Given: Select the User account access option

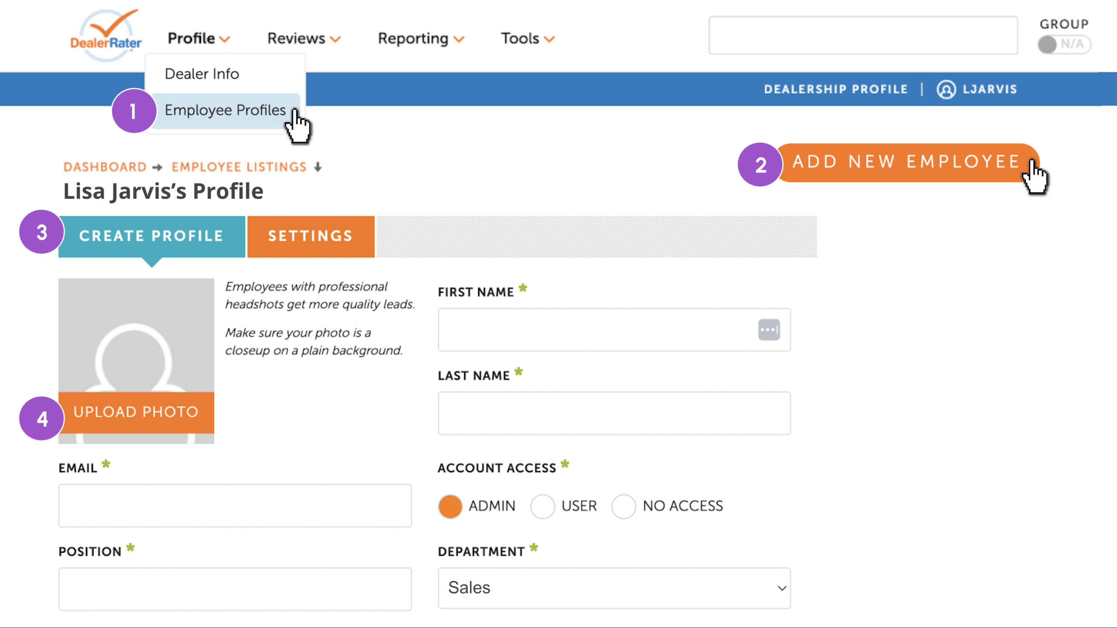Looking at the screenshot, I should point(542,506).
